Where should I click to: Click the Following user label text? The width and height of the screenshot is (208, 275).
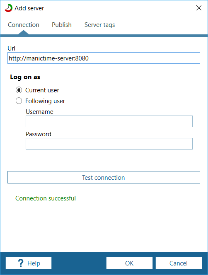tap(45, 101)
